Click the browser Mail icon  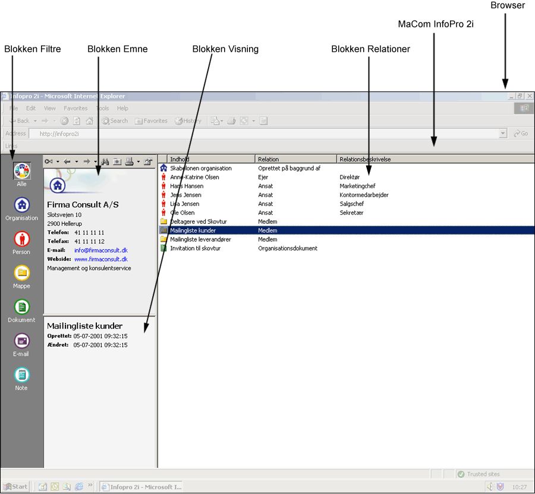click(x=215, y=121)
